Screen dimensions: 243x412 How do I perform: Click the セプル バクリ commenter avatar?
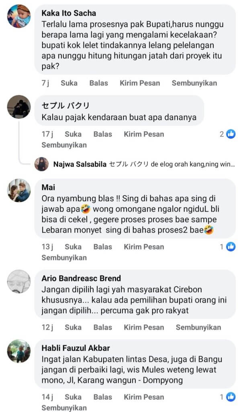[19, 107]
